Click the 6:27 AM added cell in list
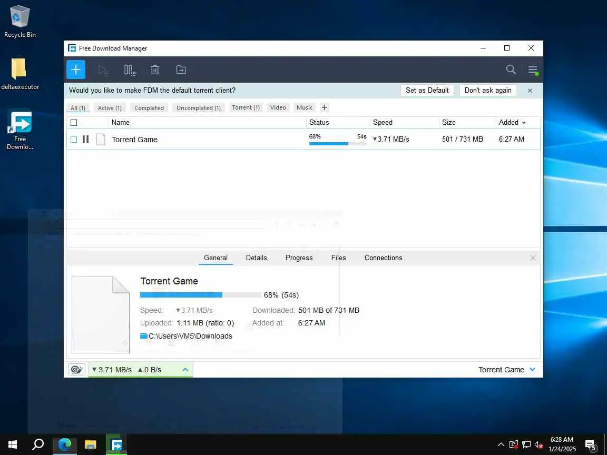Screen dimensions: 607x455 coord(512,139)
